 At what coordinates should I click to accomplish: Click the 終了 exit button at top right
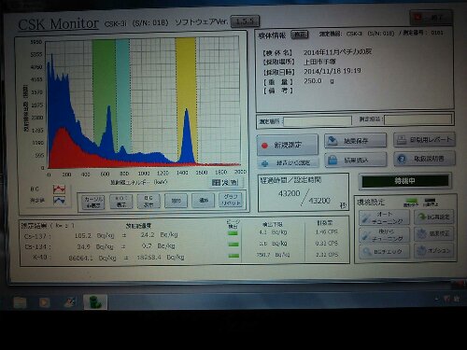(431, 18)
